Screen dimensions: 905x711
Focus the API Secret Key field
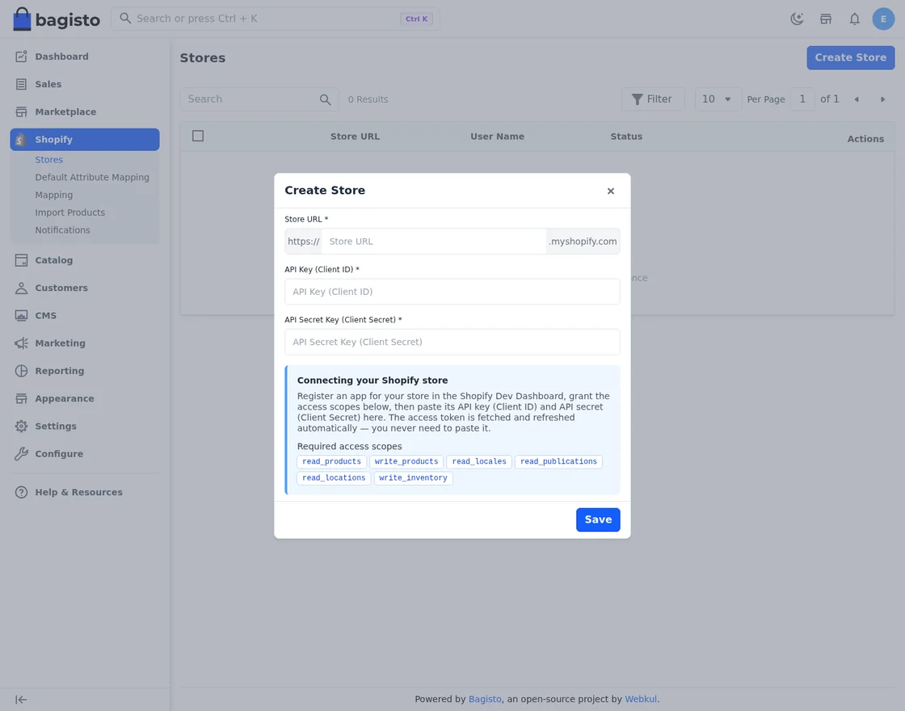pyautogui.click(x=452, y=342)
